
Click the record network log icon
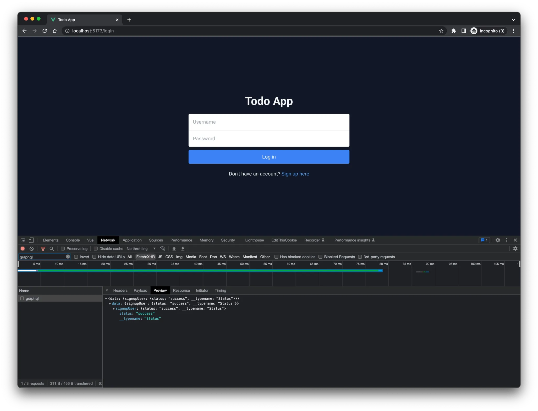[23, 249]
